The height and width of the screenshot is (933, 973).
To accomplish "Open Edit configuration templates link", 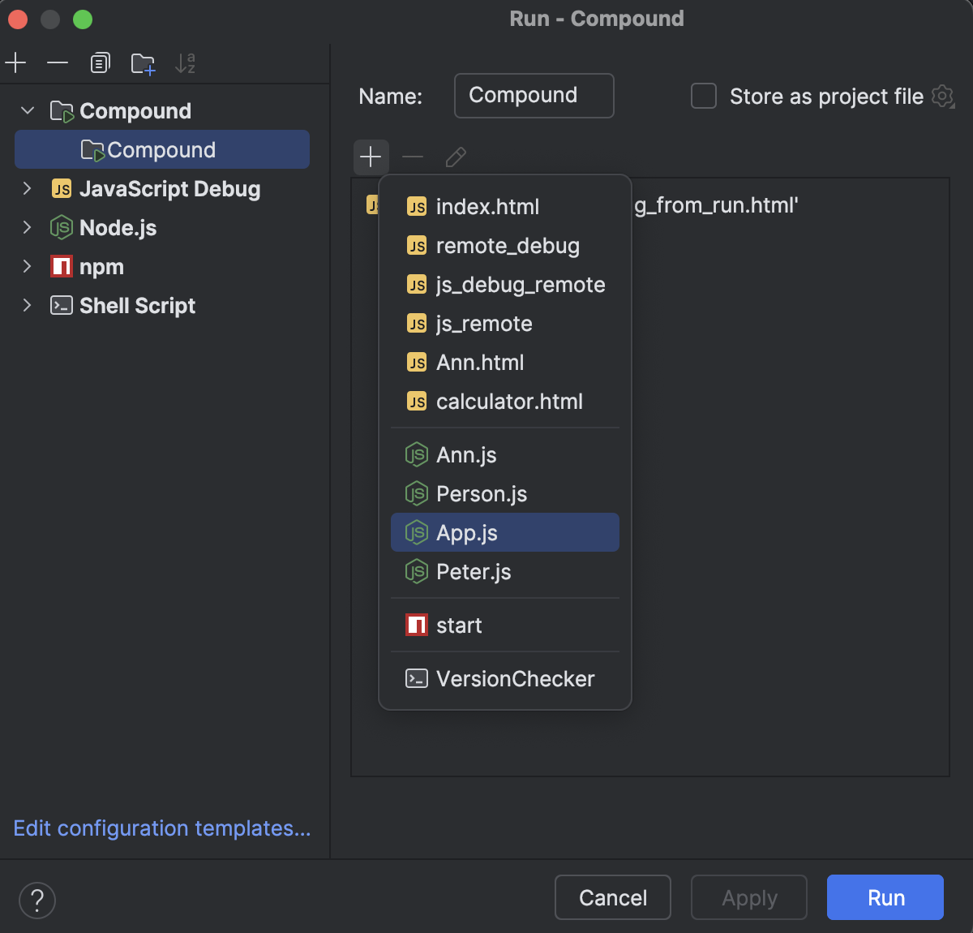I will [x=162, y=828].
